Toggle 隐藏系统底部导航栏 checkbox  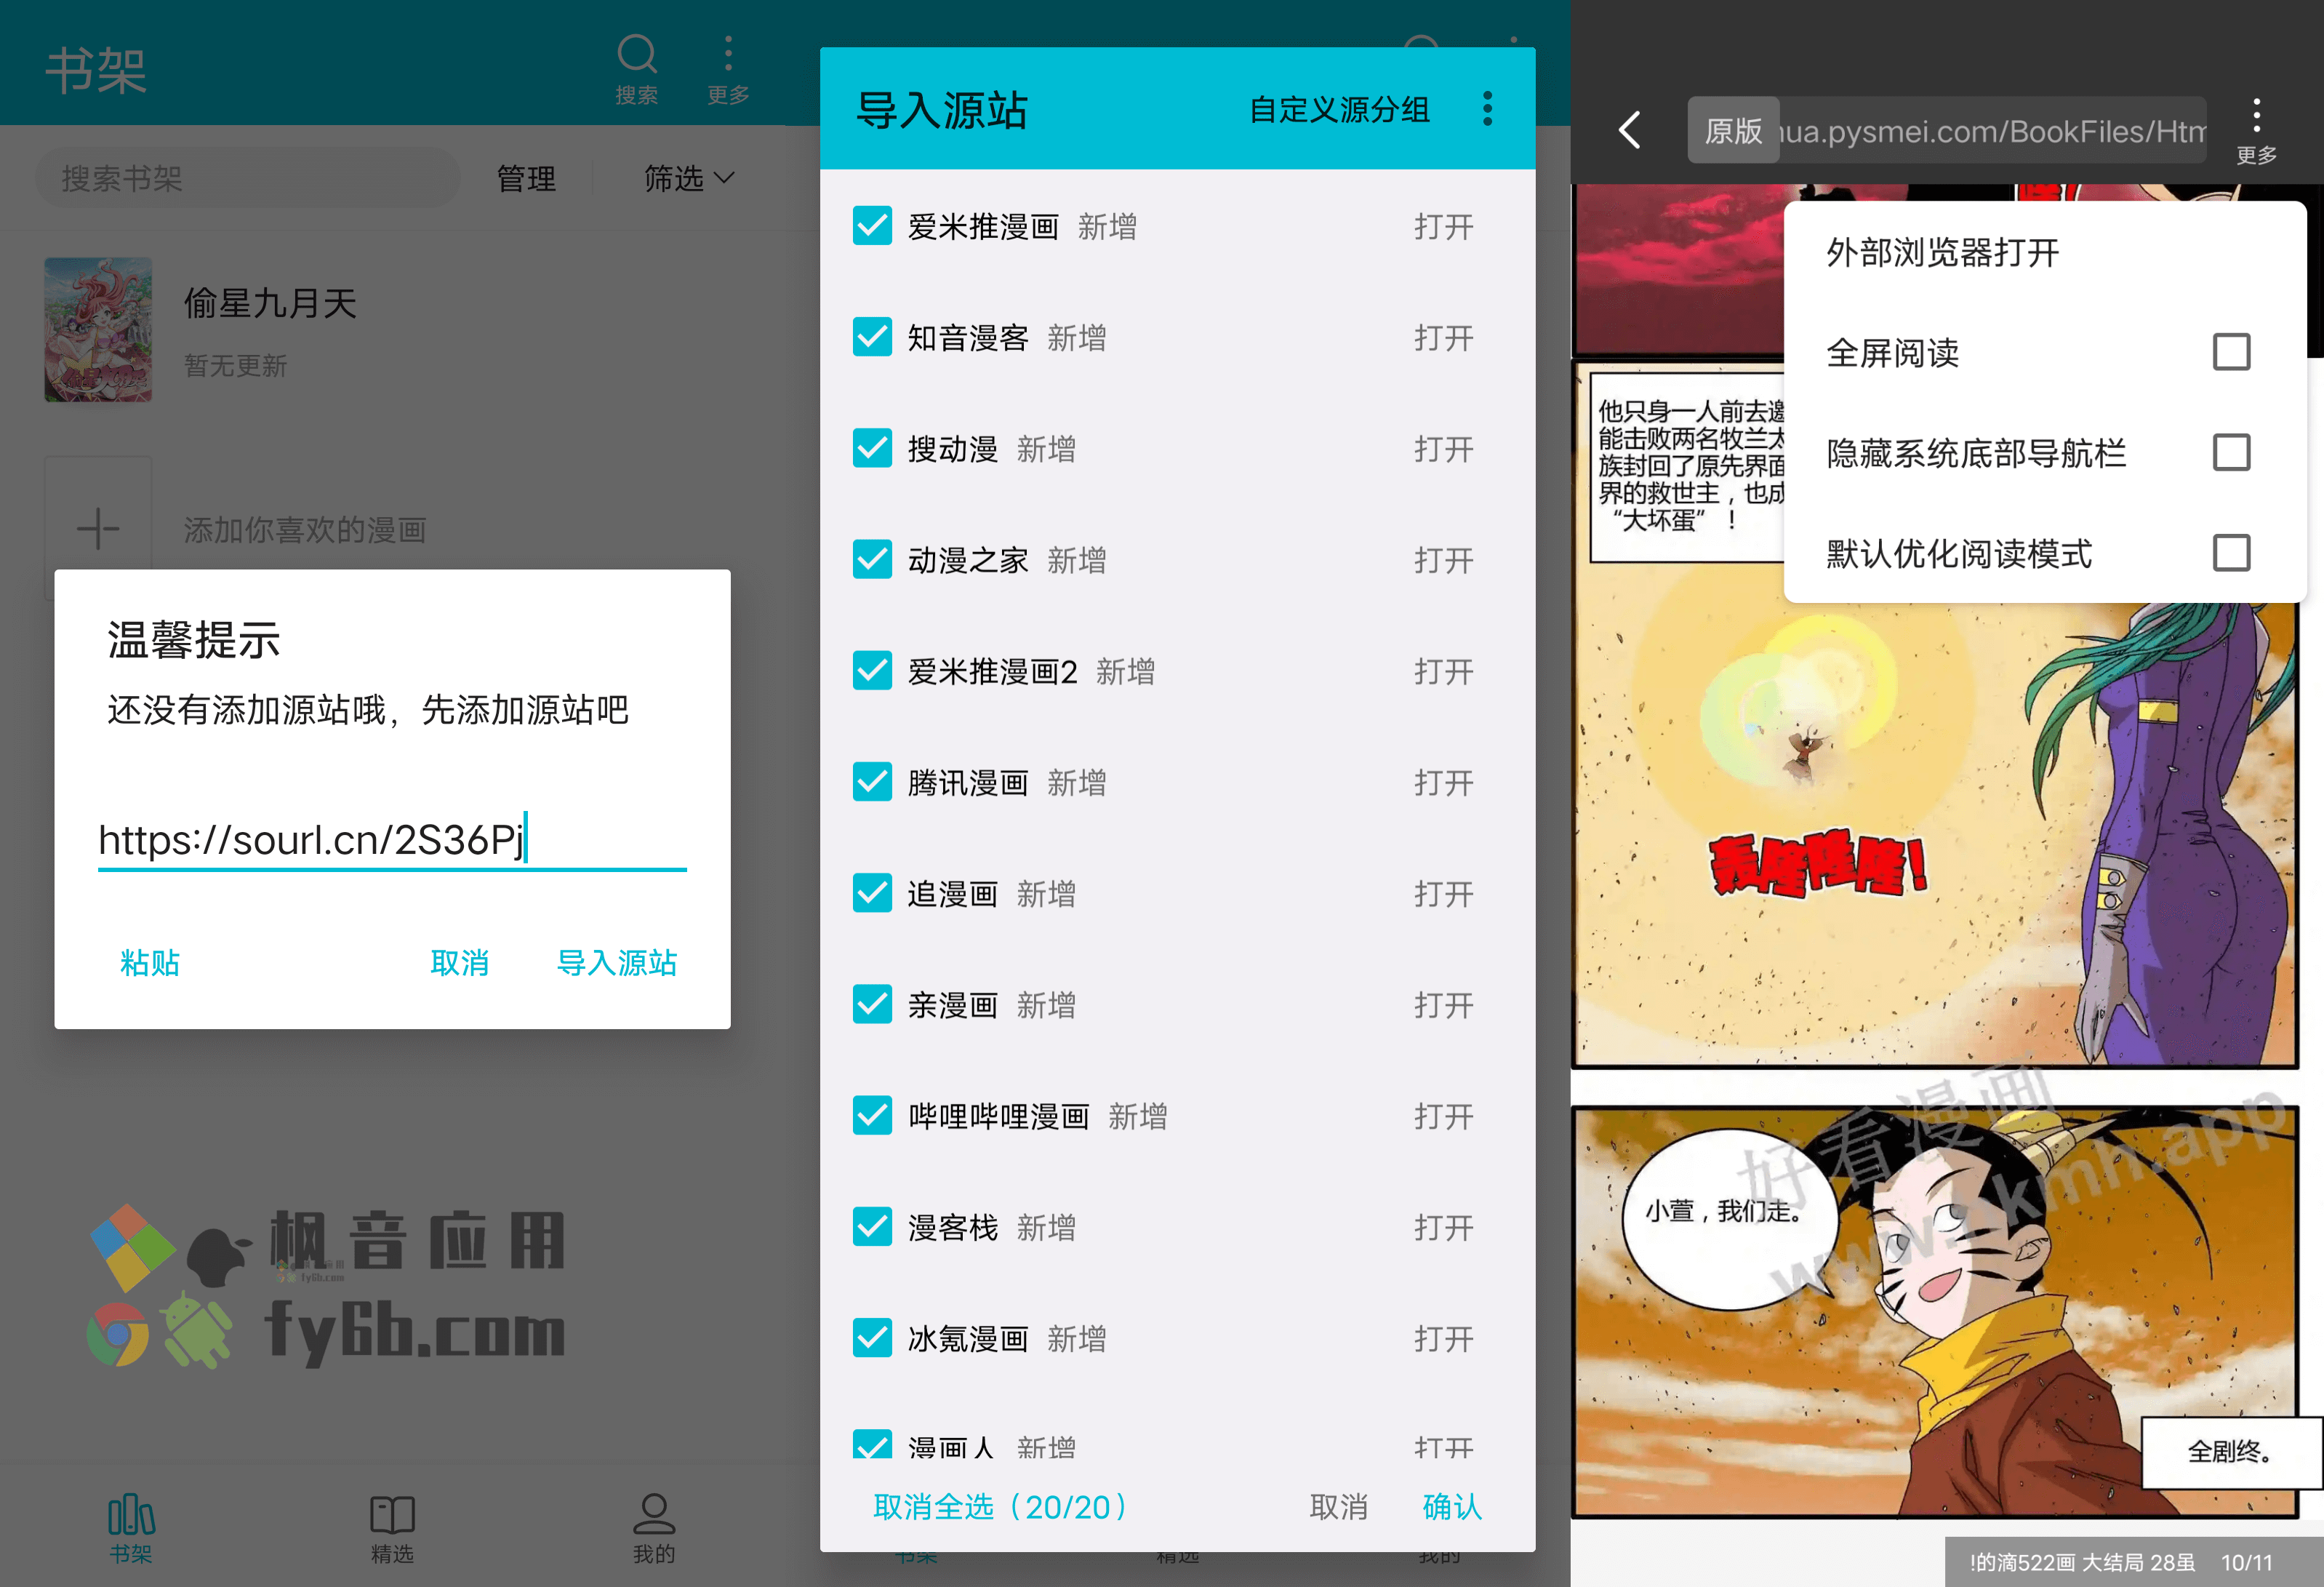(2231, 452)
